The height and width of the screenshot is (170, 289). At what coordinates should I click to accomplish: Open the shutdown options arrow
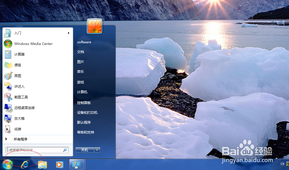97,150
